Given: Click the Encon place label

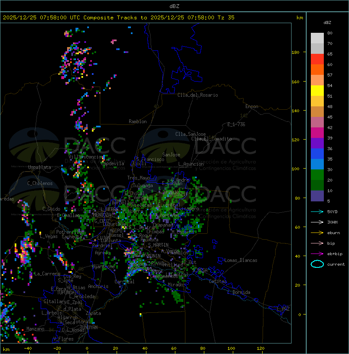Looking at the screenshot, I should click(252, 106).
